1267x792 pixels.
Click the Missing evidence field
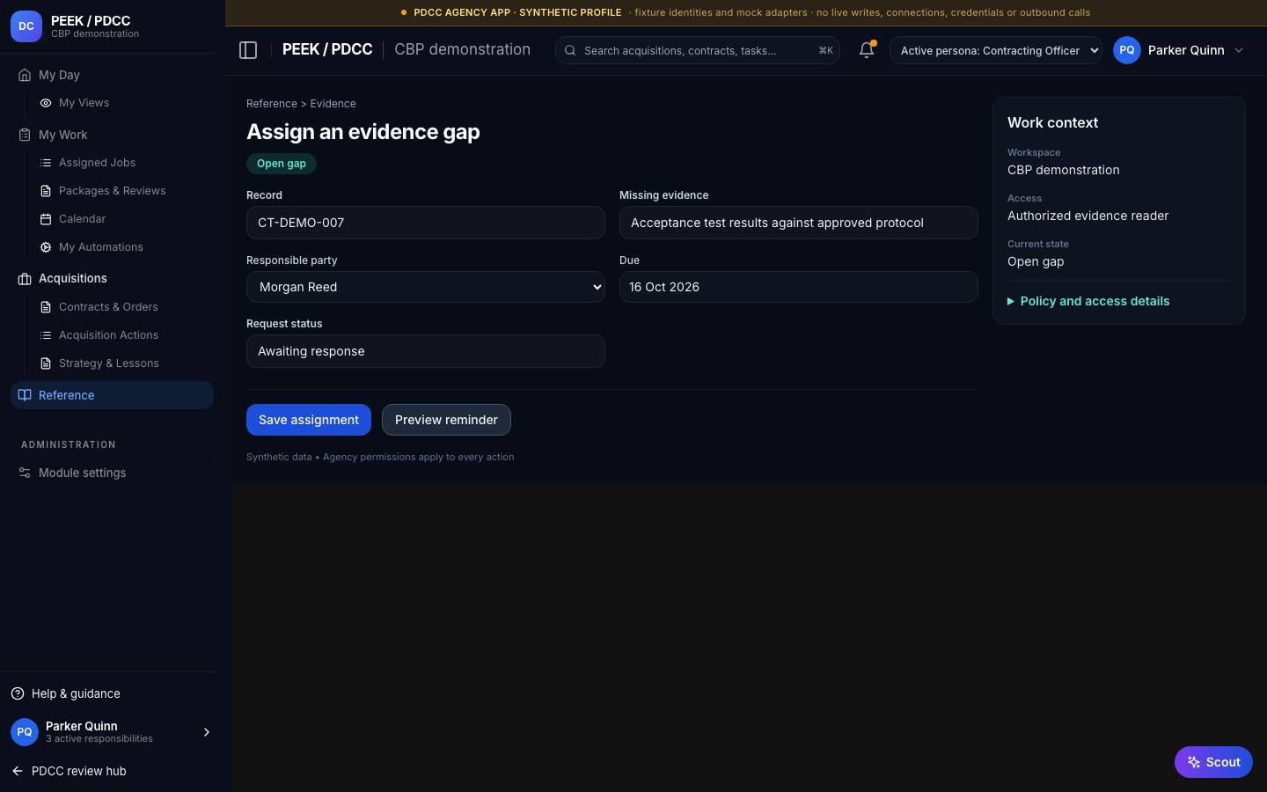[x=799, y=223]
